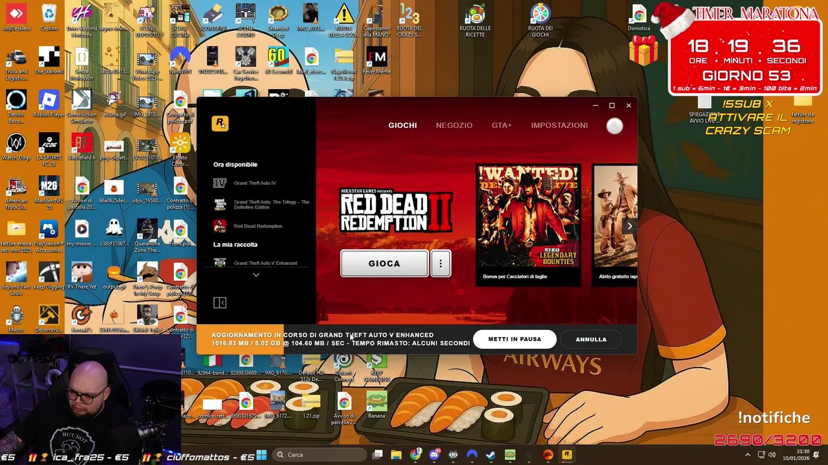Click the Stranded Deep desktop shortcut
This screenshot has height=465, width=828.
[278, 20]
